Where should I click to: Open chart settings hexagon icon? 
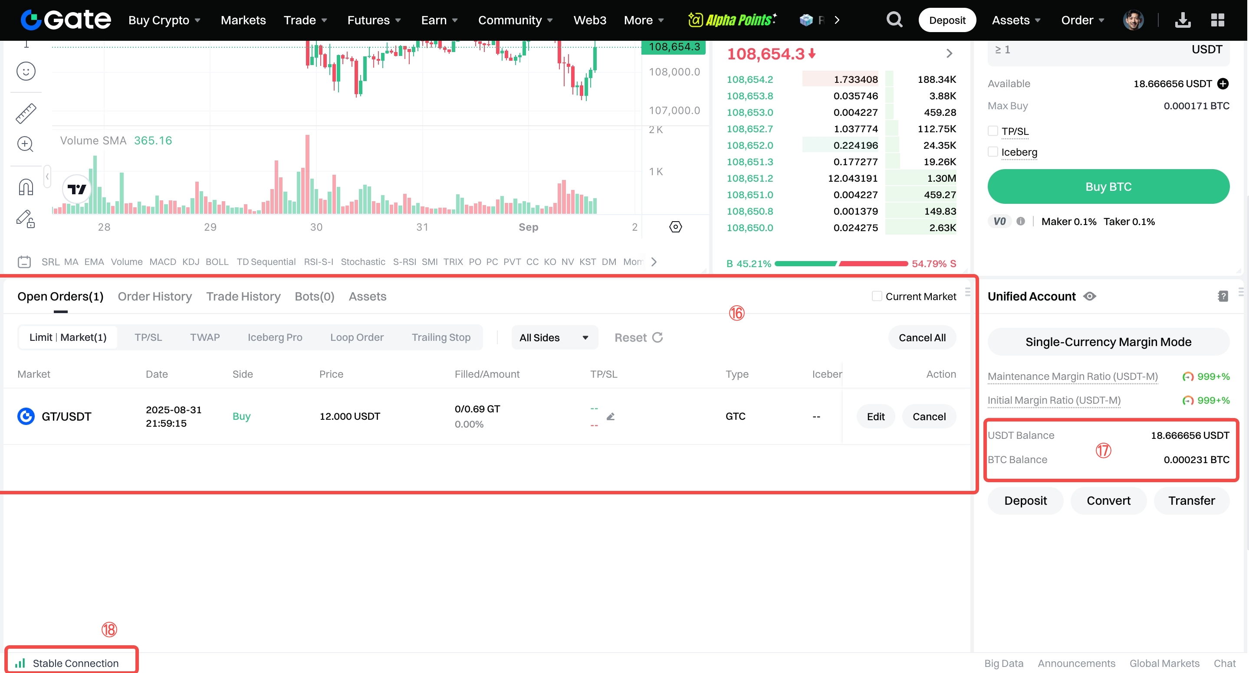[675, 227]
